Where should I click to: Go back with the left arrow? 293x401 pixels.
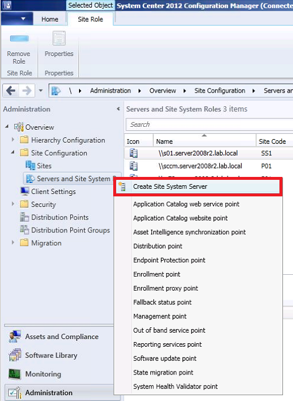coord(11,91)
